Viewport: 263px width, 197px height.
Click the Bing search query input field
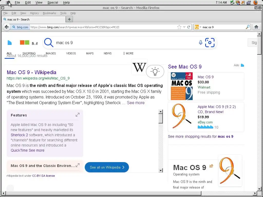pos(126,43)
